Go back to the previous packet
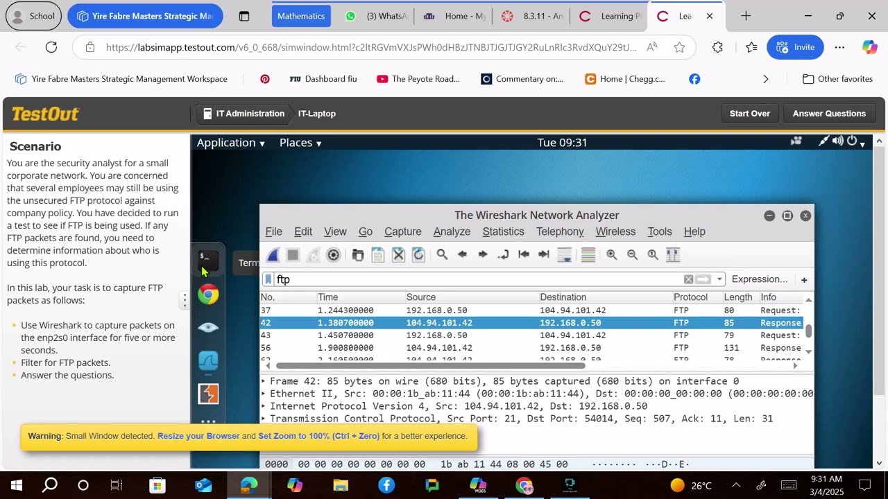The image size is (888, 499). [x=463, y=255]
